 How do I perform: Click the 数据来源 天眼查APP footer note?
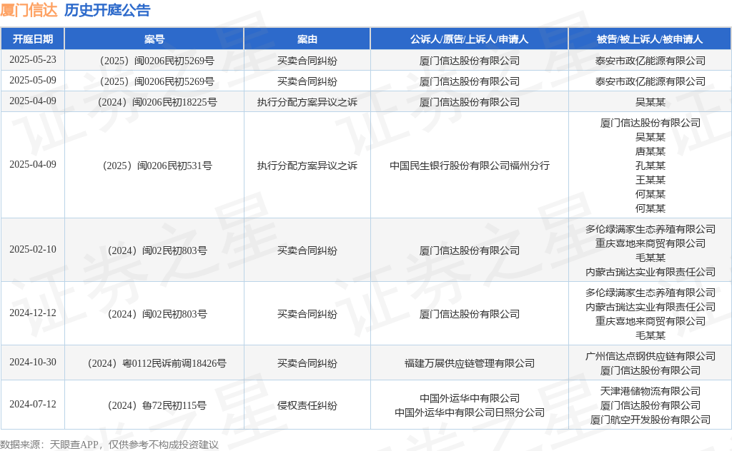(109, 445)
